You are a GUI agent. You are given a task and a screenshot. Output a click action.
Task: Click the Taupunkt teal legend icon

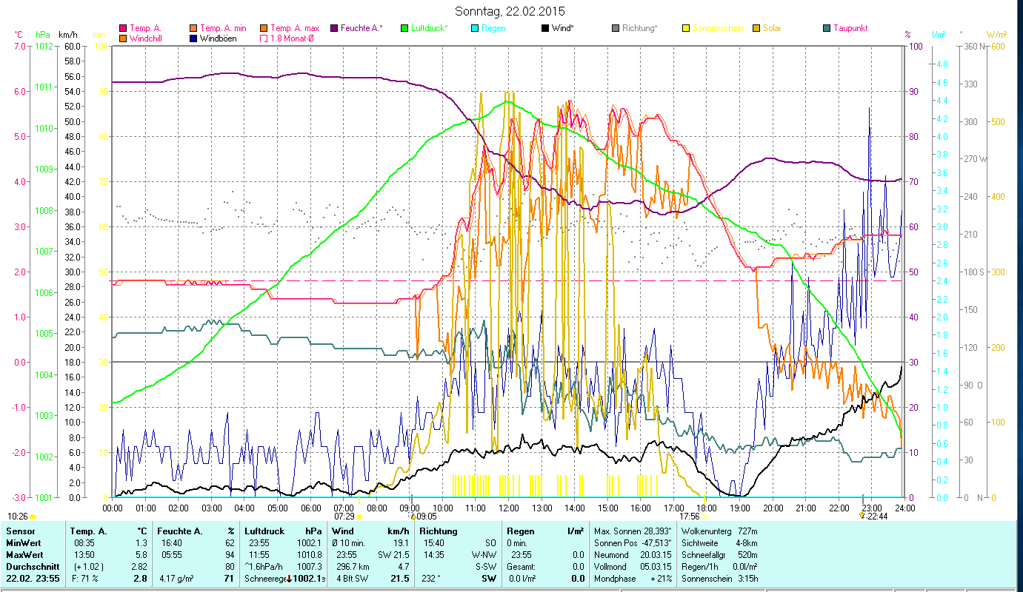(x=827, y=28)
